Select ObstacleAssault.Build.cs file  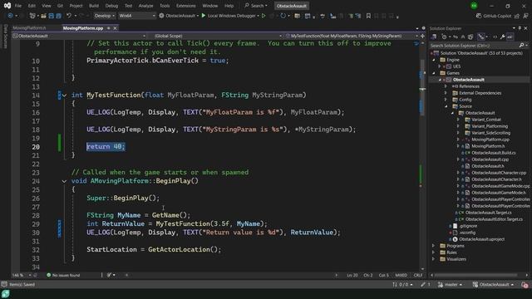coord(493,153)
